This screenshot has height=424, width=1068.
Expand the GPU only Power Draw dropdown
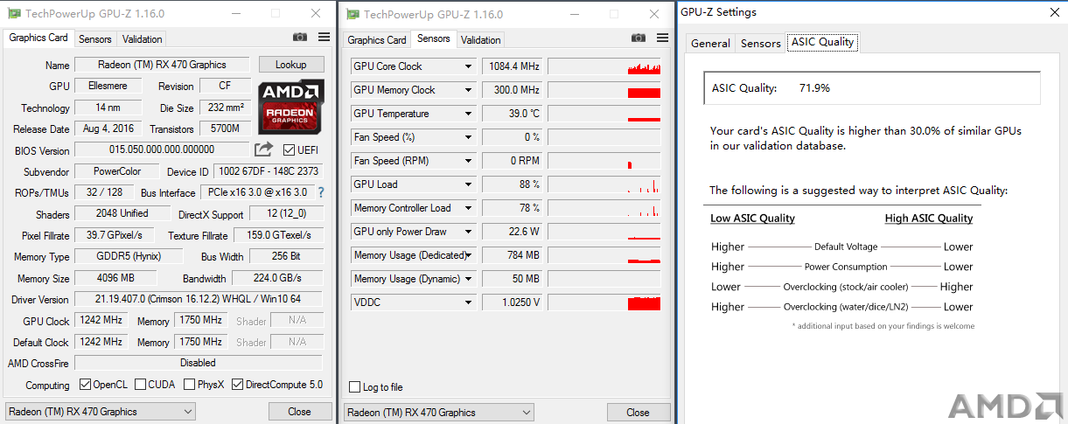coord(468,232)
